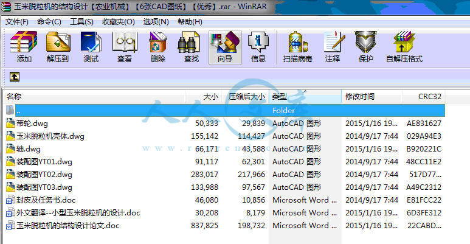This screenshot has height=244, width=470.
Task: Click file icon of 玉米脱粒机壳体.dwg
Action: 10,136
